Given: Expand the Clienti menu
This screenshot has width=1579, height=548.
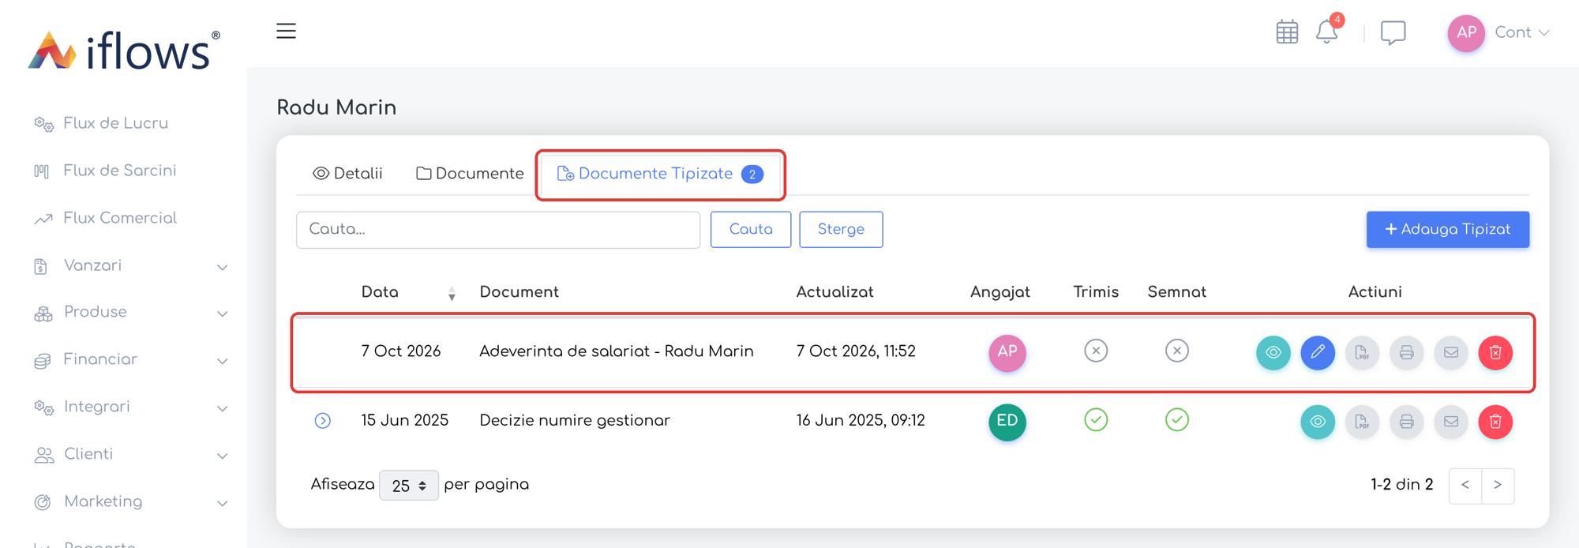Looking at the screenshot, I should (x=130, y=455).
